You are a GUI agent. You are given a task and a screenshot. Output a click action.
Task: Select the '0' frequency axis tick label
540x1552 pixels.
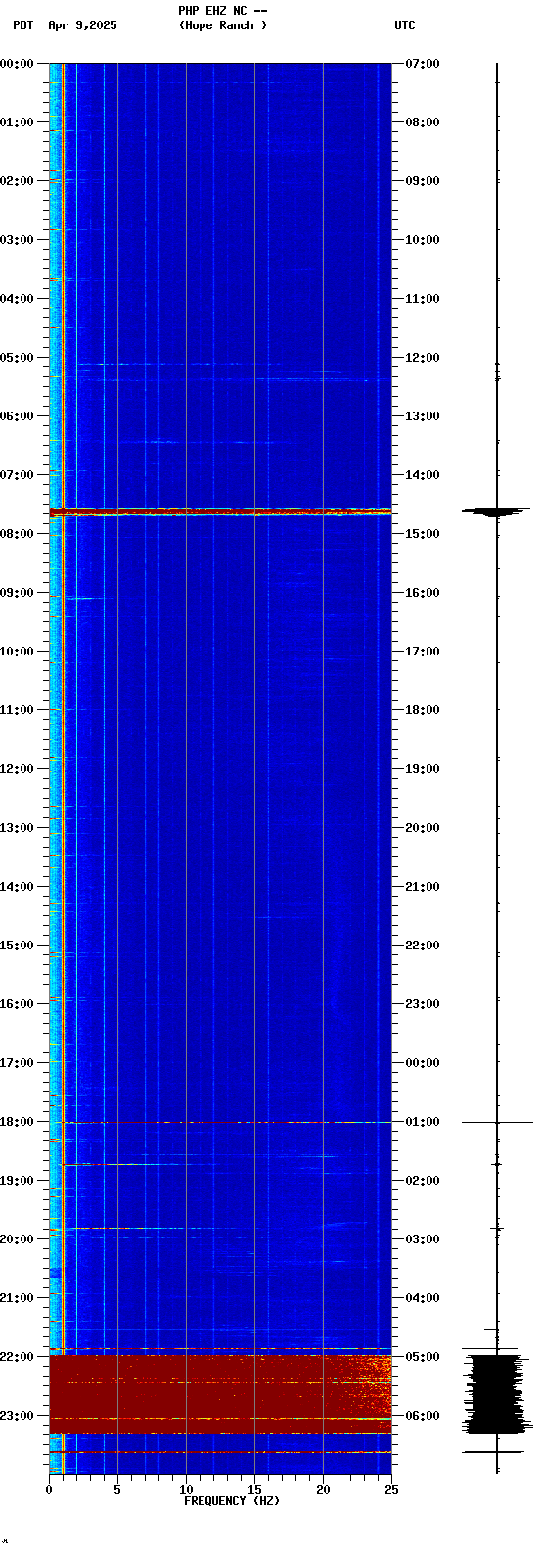coord(49,1490)
